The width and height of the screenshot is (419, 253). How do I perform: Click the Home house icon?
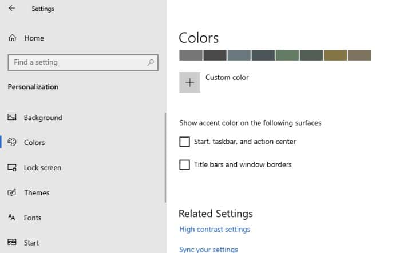click(12, 38)
